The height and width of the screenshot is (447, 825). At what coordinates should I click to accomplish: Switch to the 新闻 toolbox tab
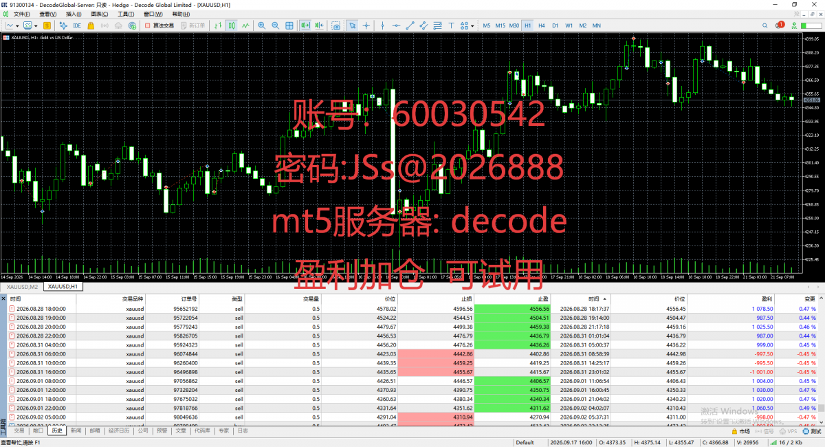click(x=76, y=430)
